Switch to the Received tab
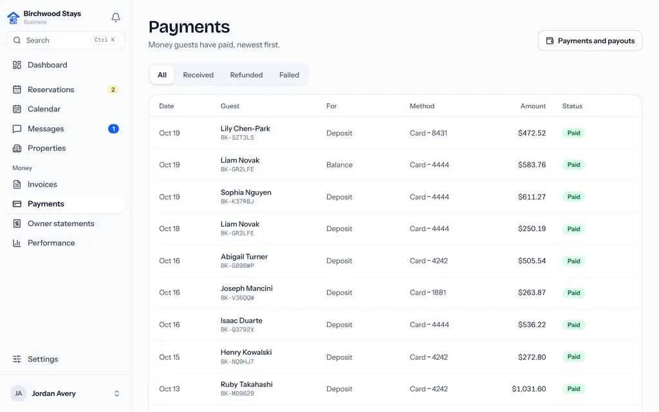Screen dimensions: 659x412 (x=198, y=75)
